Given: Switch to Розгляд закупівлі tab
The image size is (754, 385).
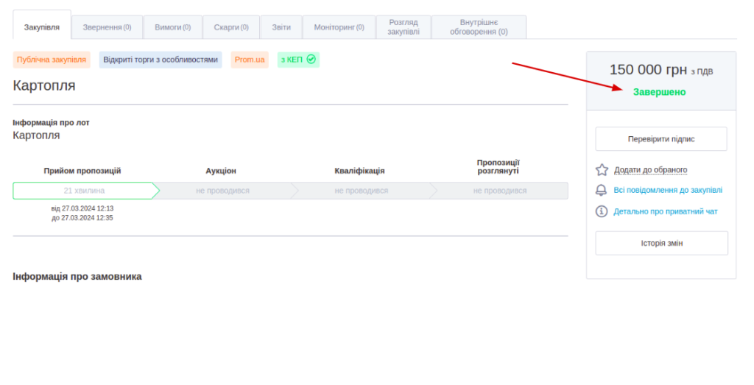Looking at the screenshot, I should coord(403,27).
